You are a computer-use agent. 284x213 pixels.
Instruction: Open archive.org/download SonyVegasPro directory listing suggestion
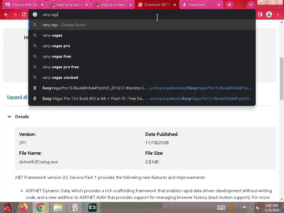click(x=142, y=88)
